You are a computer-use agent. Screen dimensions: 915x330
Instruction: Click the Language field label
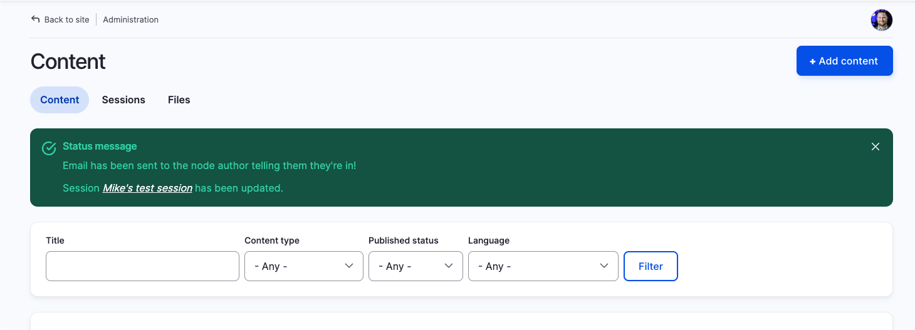(x=489, y=240)
